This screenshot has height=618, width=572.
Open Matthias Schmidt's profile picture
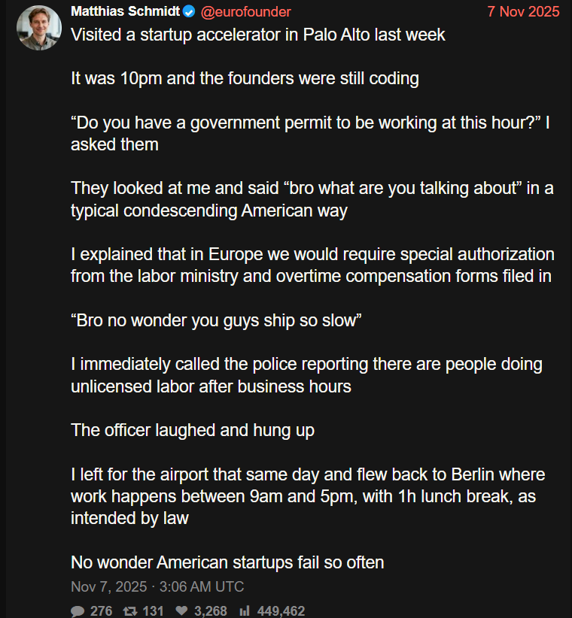39,28
